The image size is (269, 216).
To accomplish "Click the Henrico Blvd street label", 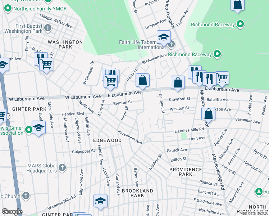I will [x=73, y=114].
